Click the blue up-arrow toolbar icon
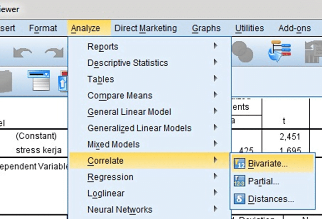 coord(63,82)
